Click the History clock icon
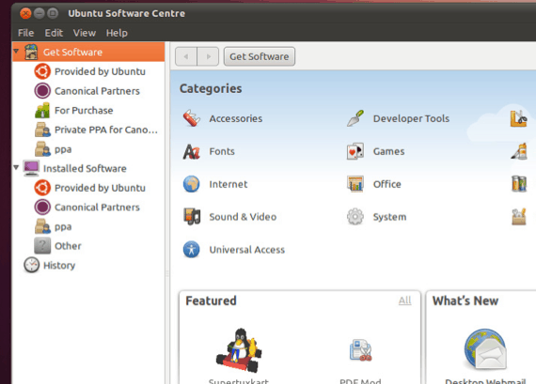This screenshot has width=536, height=384. [x=31, y=265]
